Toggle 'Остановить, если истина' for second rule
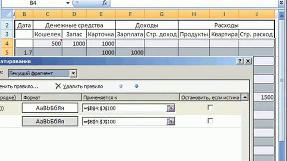Viewport: 287px width, 161px height. 210,121
